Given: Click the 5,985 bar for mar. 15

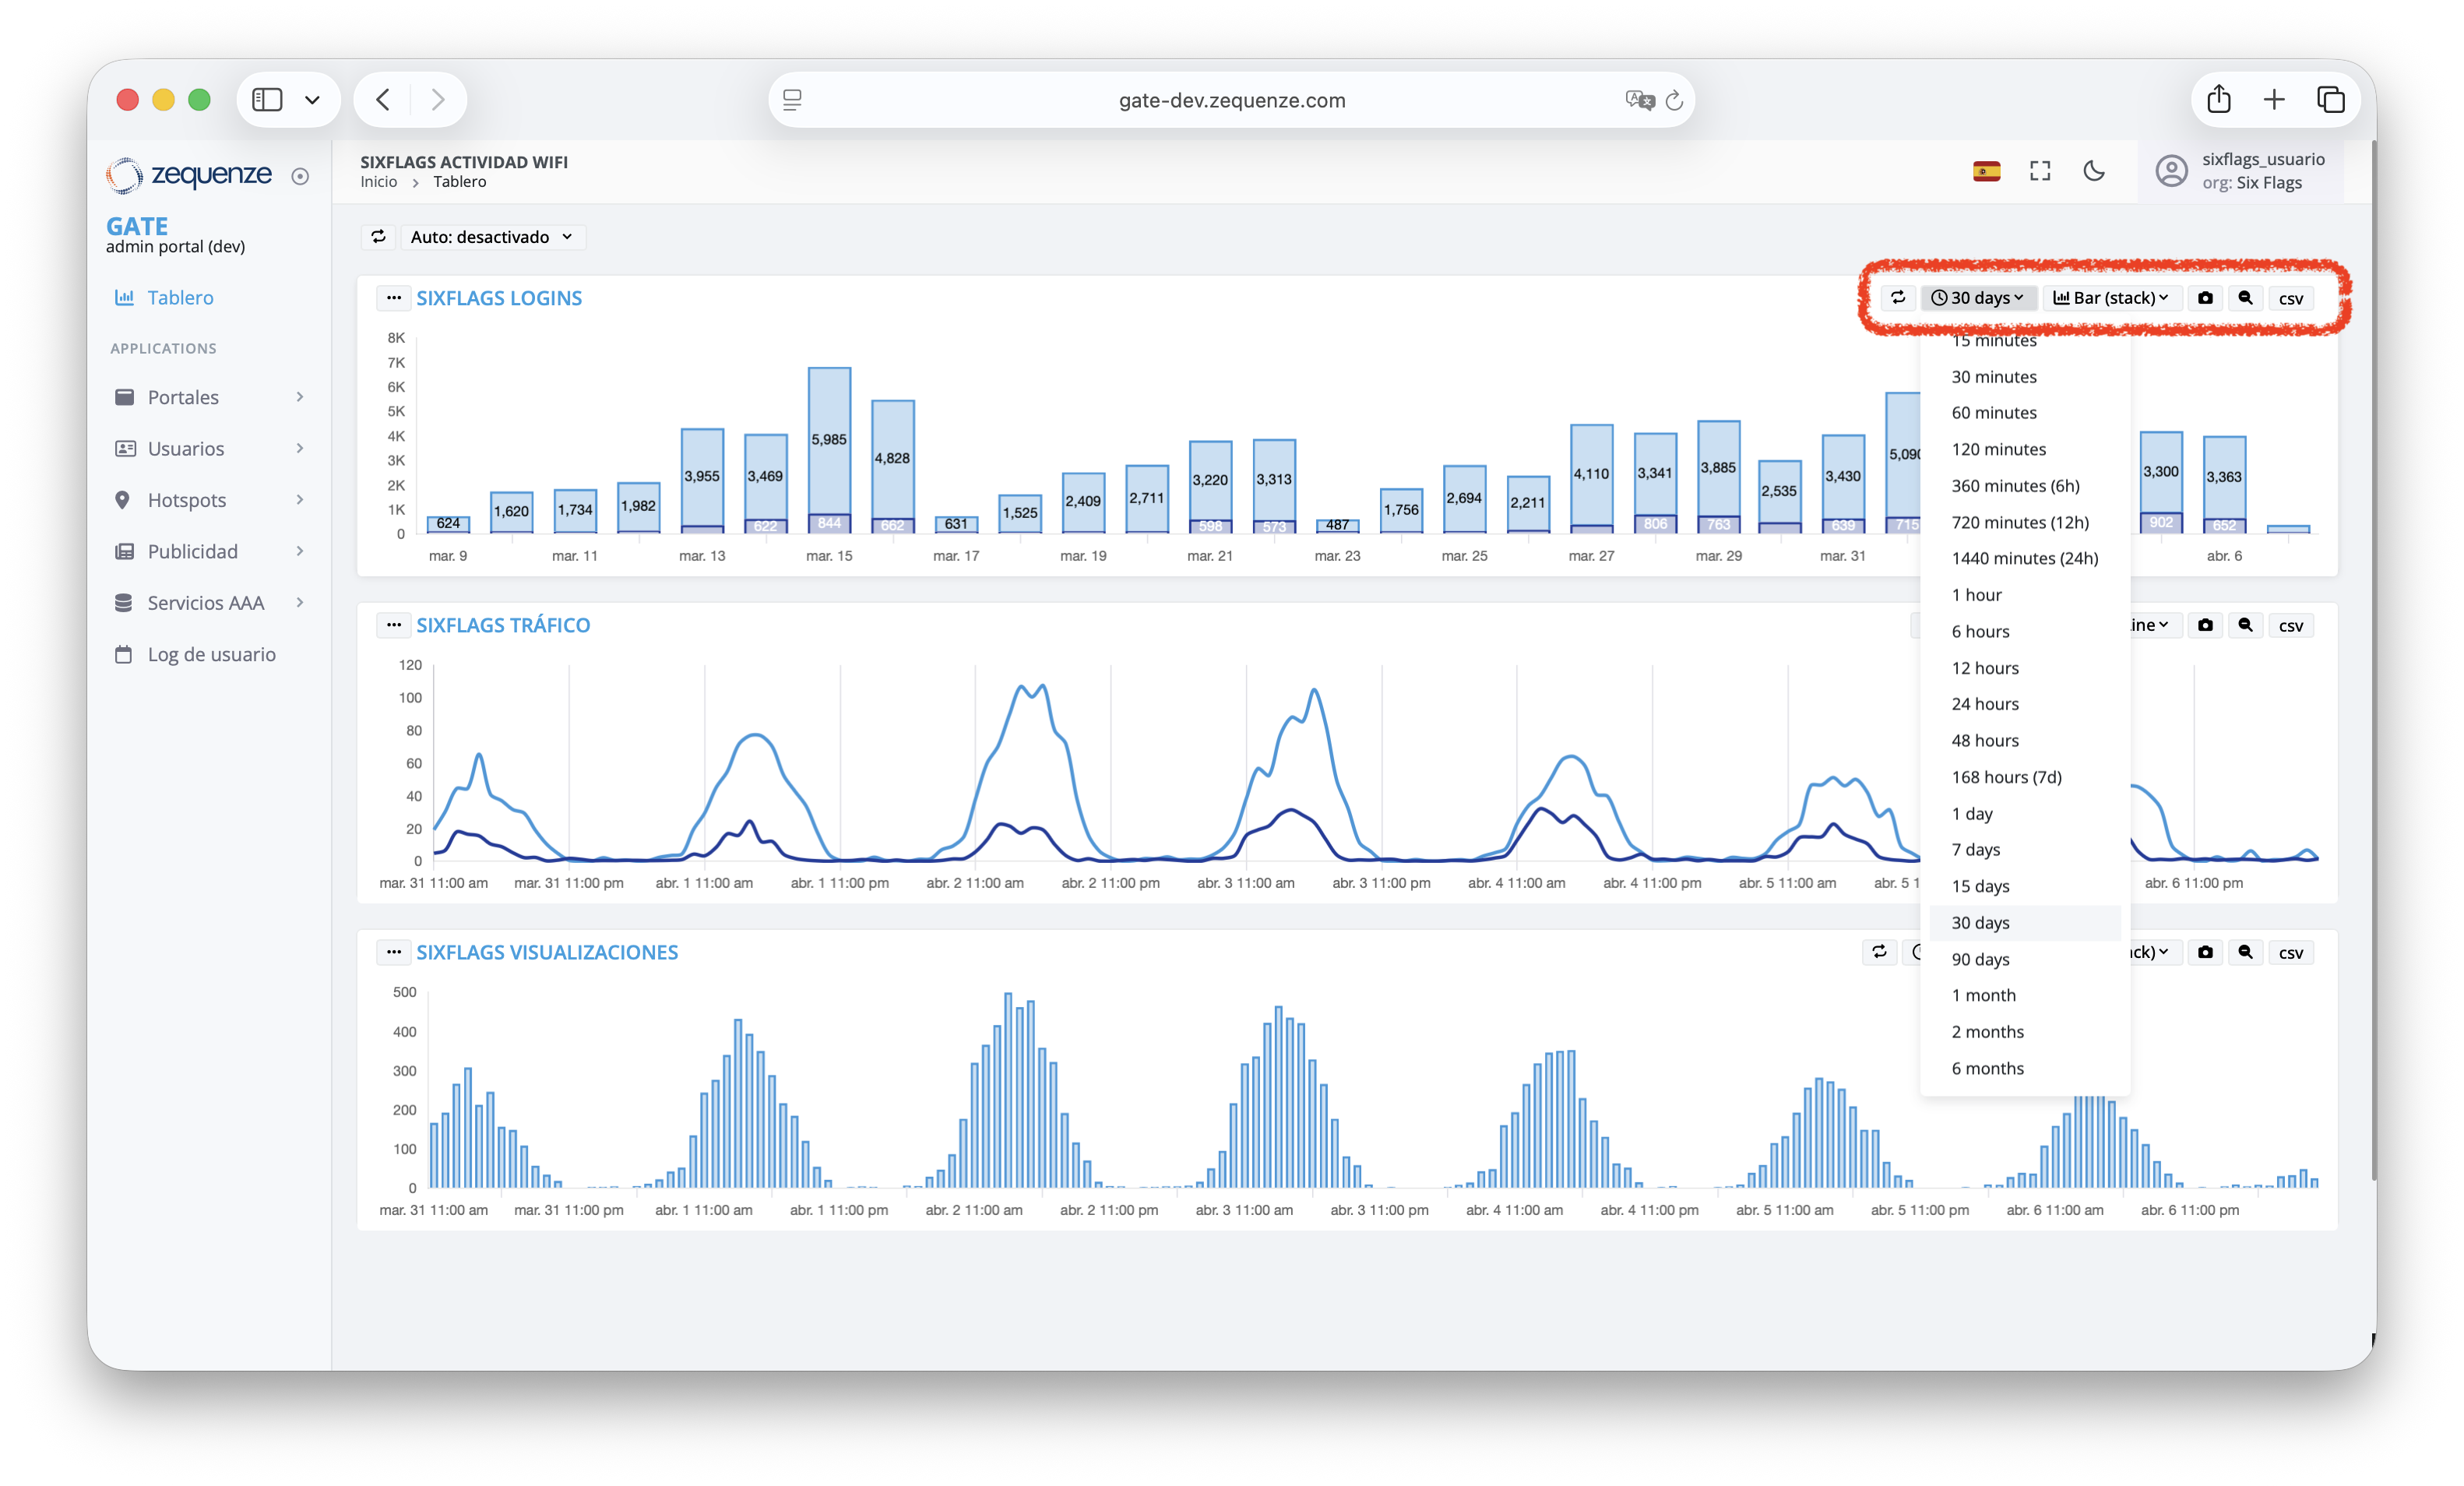Looking at the screenshot, I should [x=829, y=440].
